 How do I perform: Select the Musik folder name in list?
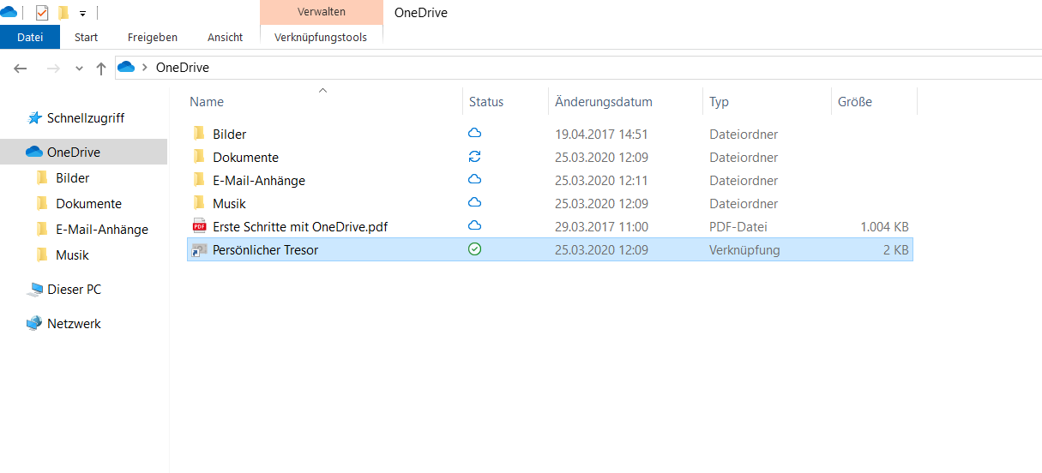point(229,204)
